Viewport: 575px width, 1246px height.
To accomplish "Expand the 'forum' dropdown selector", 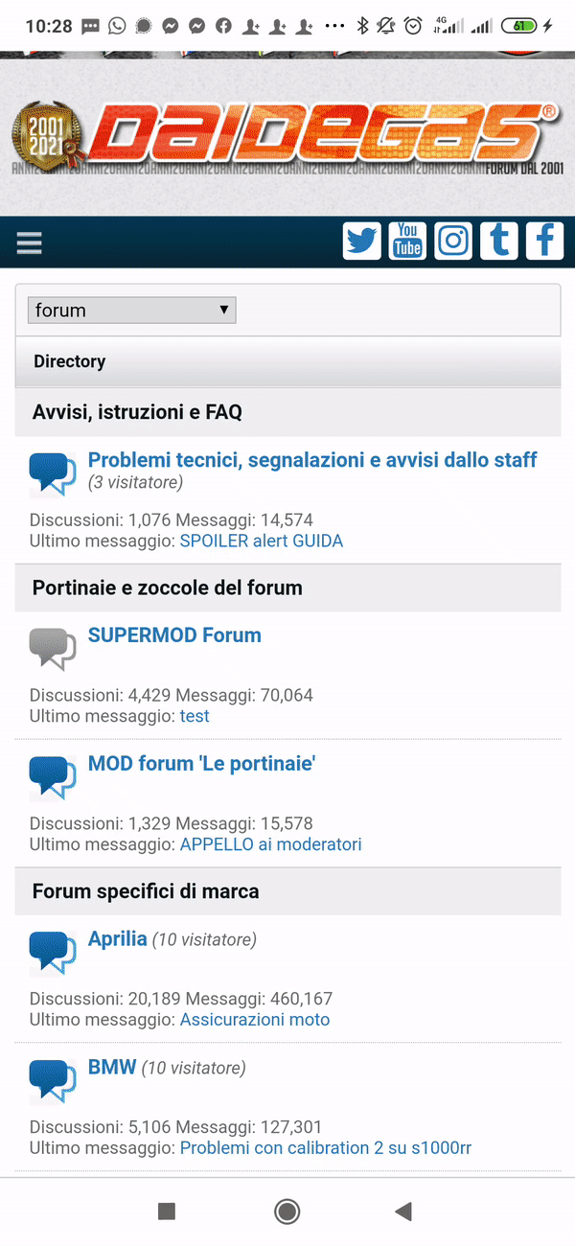I will 131,311.
